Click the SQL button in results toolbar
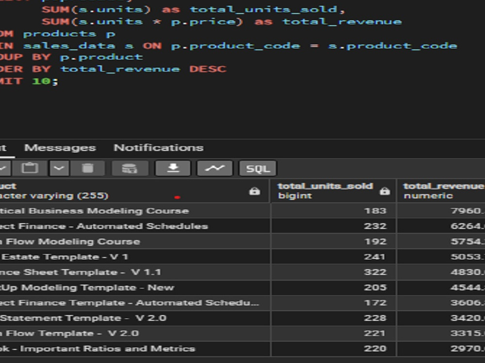 pos(258,168)
